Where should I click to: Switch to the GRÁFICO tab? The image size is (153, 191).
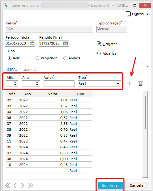[x=30, y=70]
